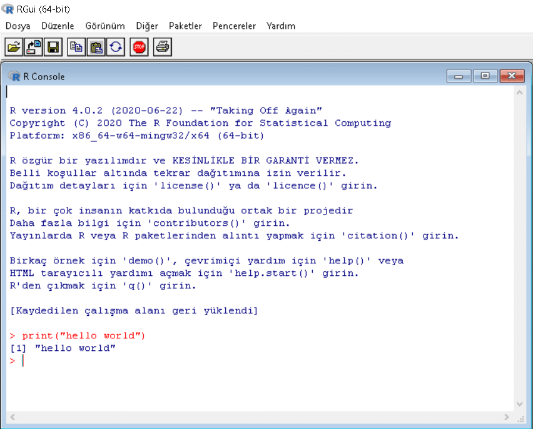Open the Düzenle menu
The height and width of the screenshot is (429, 533).
point(57,26)
